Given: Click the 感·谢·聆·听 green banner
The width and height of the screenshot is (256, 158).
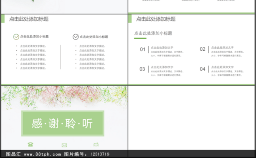Looking at the screenshot, I should tap(63, 123).
